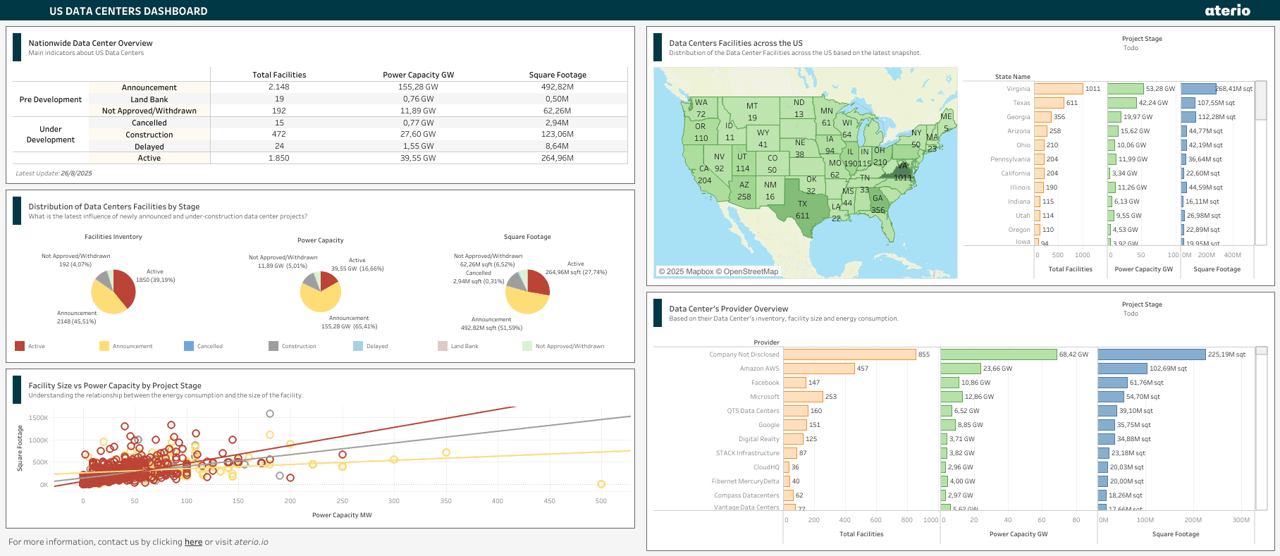Click the yellow outlier point at 500 MW
1280x556 pixels.
(601, 484)
